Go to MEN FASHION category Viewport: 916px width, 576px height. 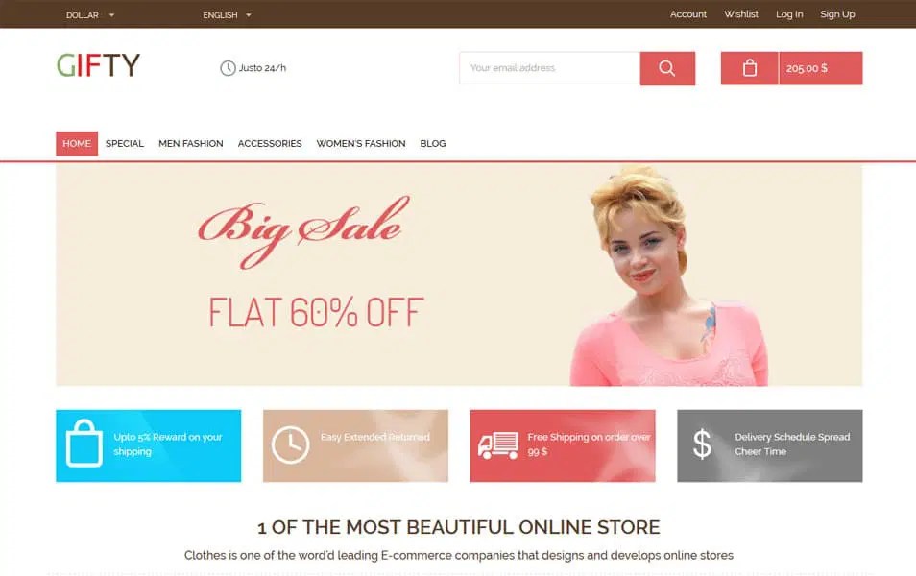[x=191, y=144]
